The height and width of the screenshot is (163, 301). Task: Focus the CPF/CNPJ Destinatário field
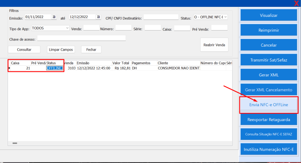[x=161, y=17]
